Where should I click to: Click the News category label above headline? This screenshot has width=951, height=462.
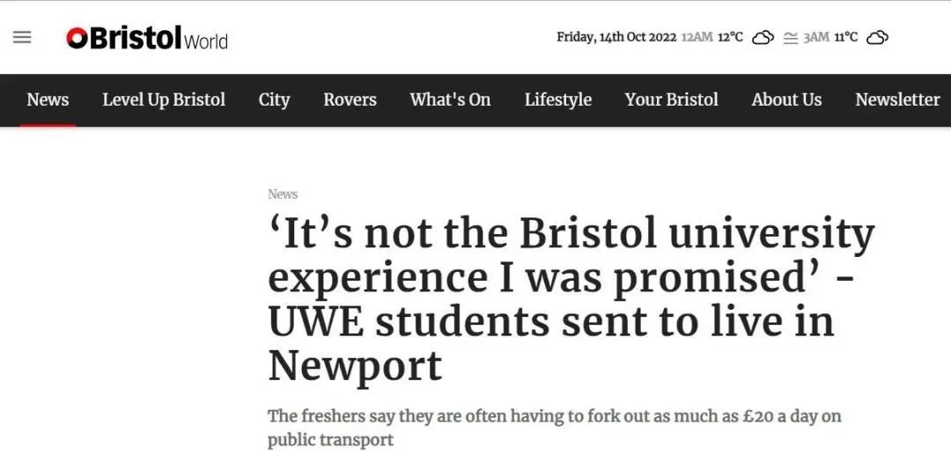pyautogui.click(x=283, y=194)
